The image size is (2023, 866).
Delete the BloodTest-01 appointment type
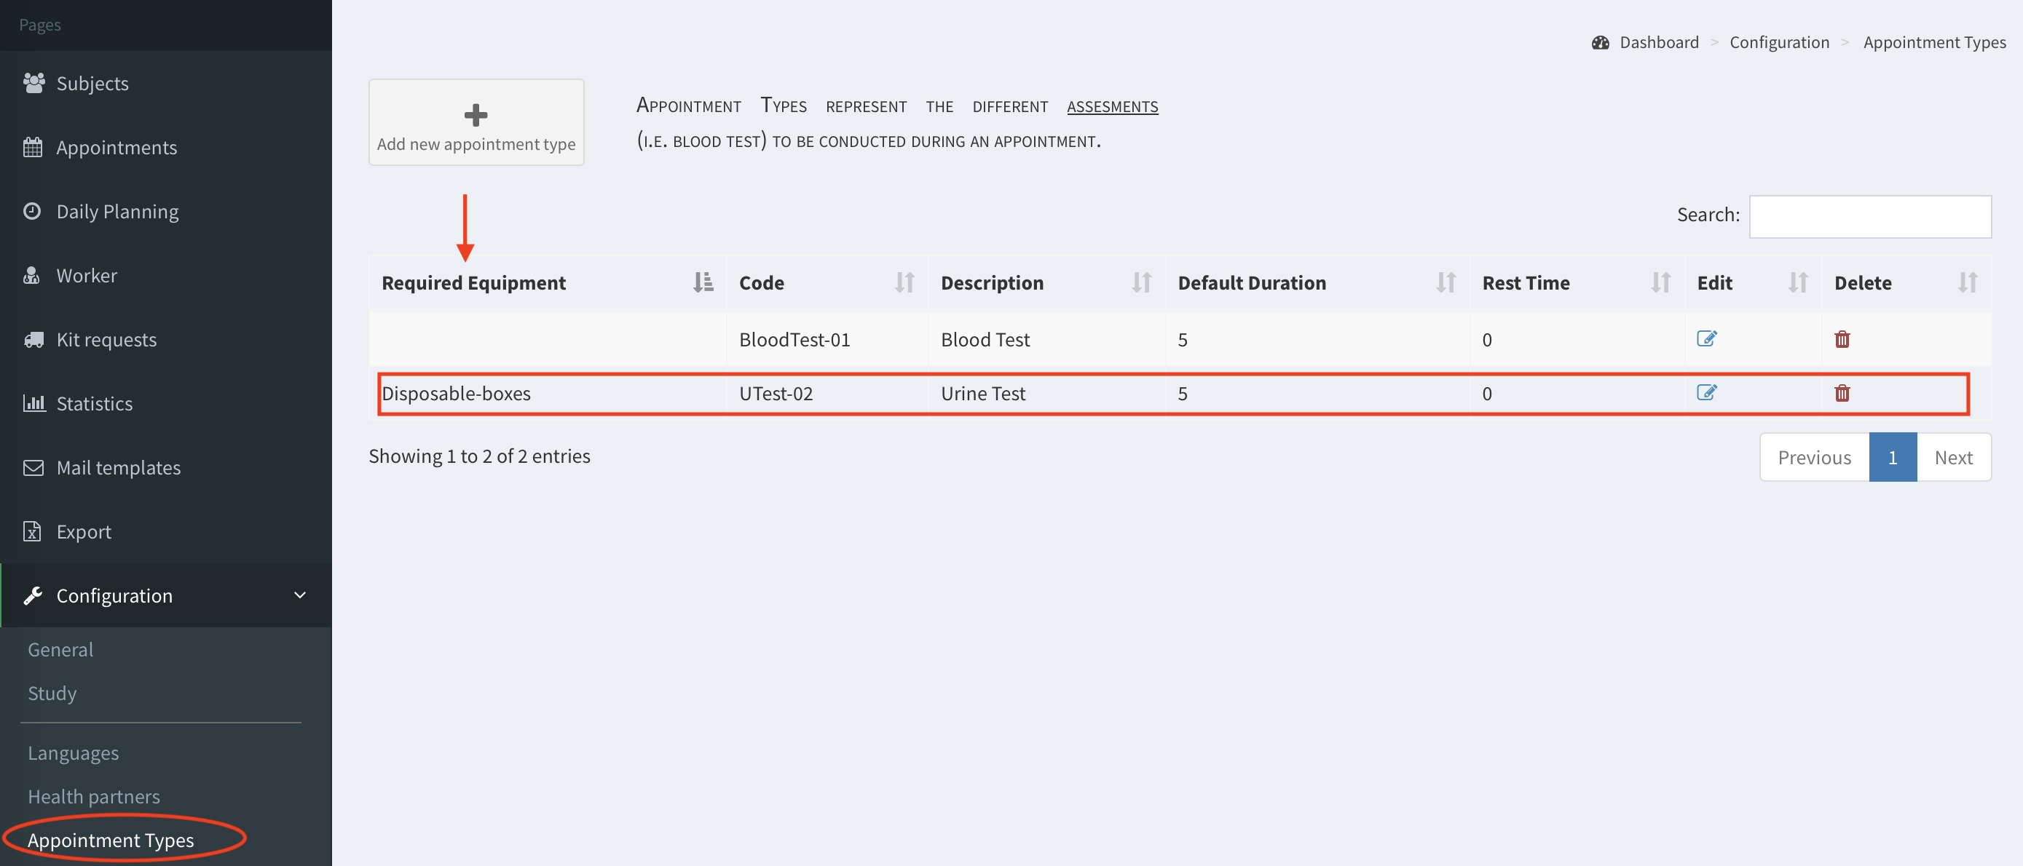coord(1842,339)
